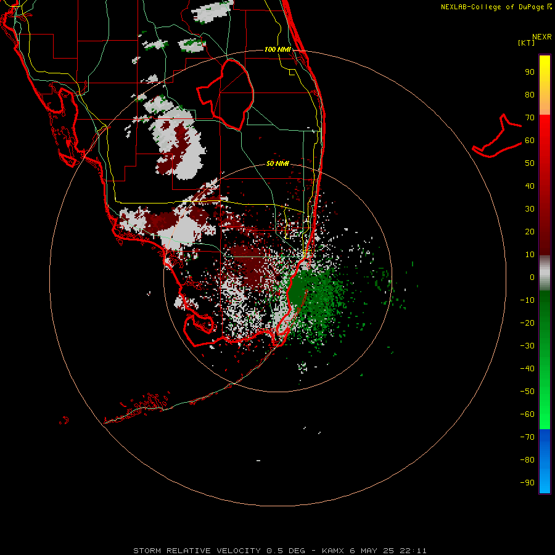Click the 80 value on velocity scale
The image size is (555, 555).
[530, 94]
